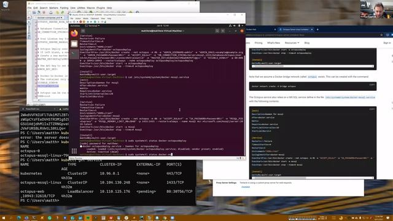Click the webcam thumbnail in the corner
393x221 pixels.
[376, 9]
